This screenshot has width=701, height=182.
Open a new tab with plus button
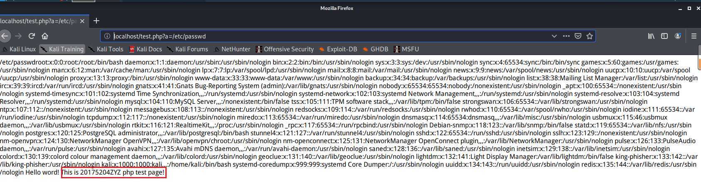point(96,21)
